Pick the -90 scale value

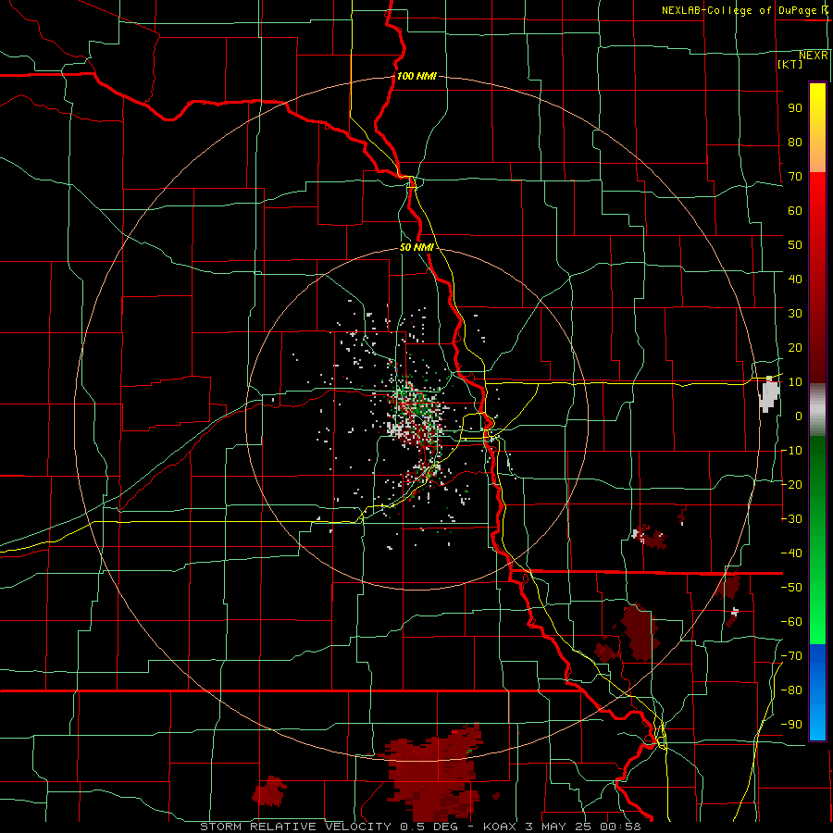coord(791,725)
